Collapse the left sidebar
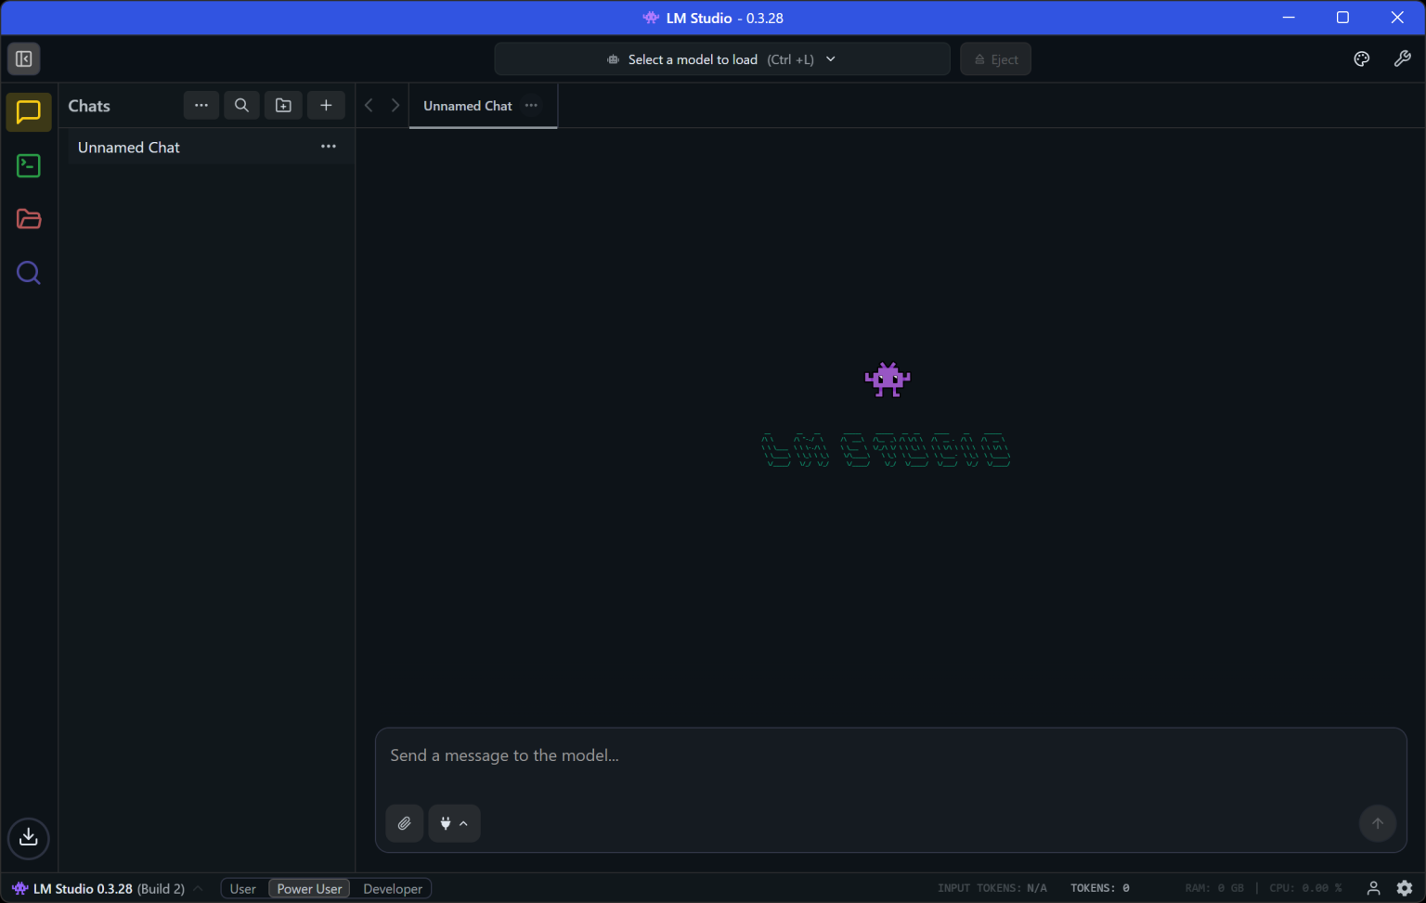This screenshot has height=903, width=1426. click(23, 58)
